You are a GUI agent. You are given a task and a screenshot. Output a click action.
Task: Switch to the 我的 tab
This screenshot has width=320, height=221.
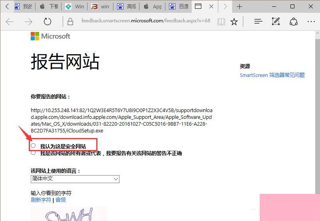pos(24,6)
